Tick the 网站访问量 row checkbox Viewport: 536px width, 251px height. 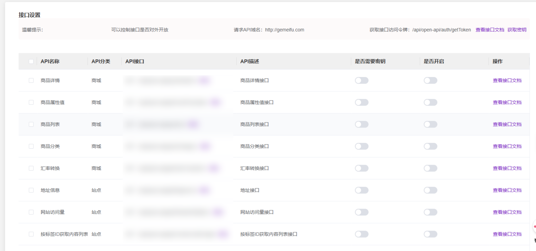click(x=31, y=212)
